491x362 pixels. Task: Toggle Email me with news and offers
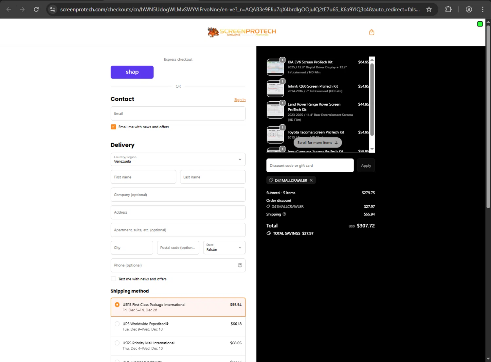point(114,127)
